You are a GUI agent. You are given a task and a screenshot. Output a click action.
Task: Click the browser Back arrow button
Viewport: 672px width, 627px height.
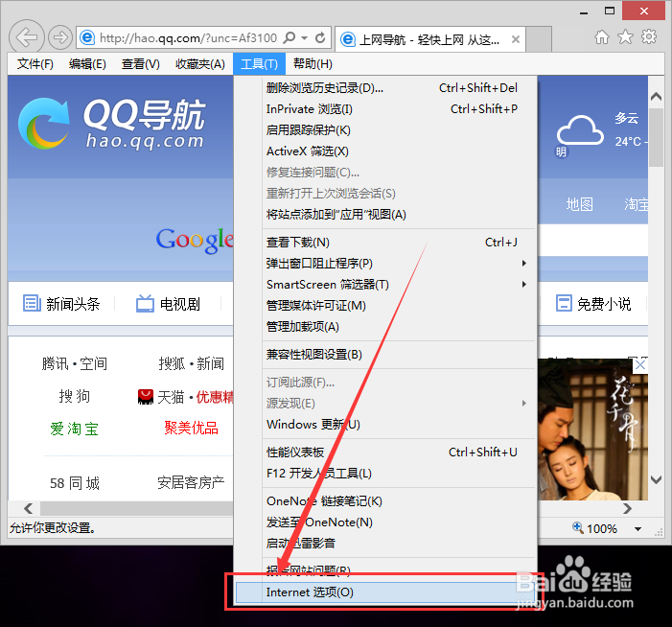pos(27,37)
